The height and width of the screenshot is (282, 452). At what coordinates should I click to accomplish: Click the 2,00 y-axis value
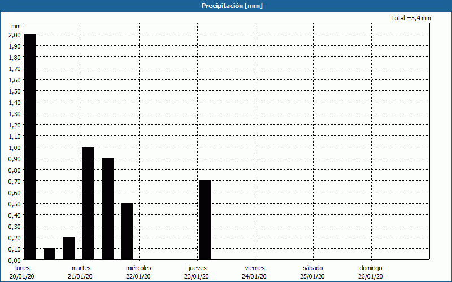pos(15,34)
